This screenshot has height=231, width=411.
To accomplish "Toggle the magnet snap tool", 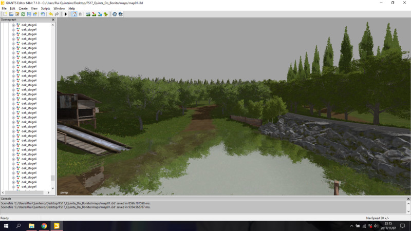I will [x=80, y=14].
